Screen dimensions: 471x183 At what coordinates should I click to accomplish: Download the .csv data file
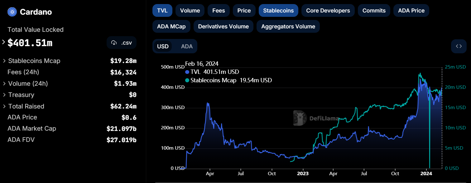122,43
